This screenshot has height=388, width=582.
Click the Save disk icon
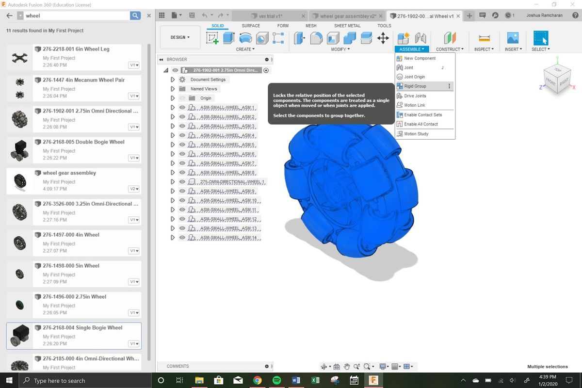tap(192, 16)
